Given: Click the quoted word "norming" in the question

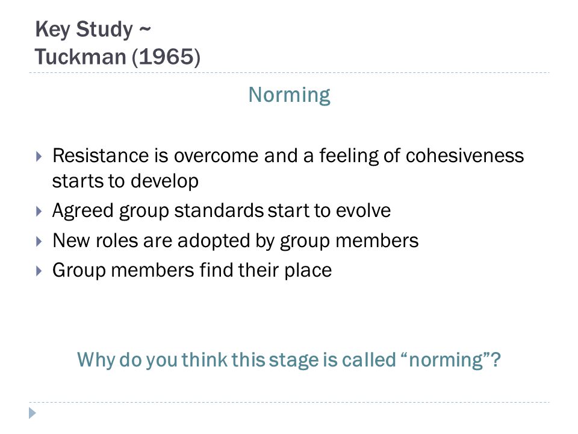Looking at the screenshot, I should 446,360.
